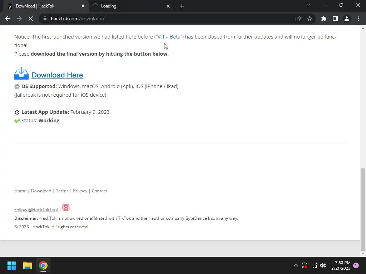Image resolution: width=366 pixels, height=274 pixels.
Task: Click the Follow @HackTokTool link
Action: tap(36, 210)
